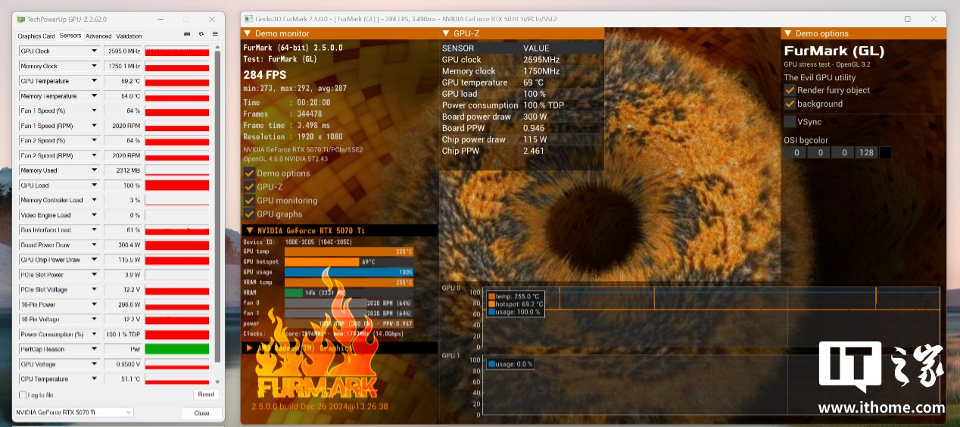The height and width of the screenshot is (427, 960).
Task: Click the GPU-Z refresh icon
Action: tap(201, 34)
